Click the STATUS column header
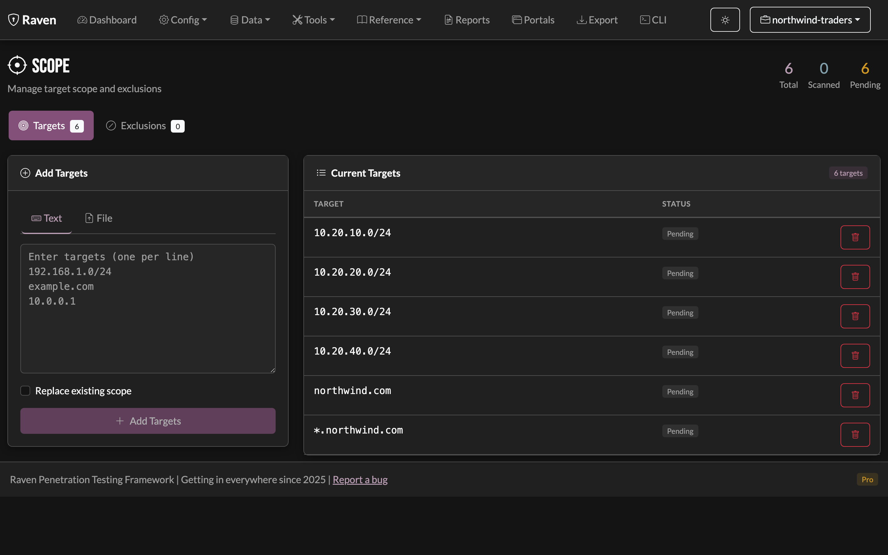This screenshot has width=888, height=555. 676,204
